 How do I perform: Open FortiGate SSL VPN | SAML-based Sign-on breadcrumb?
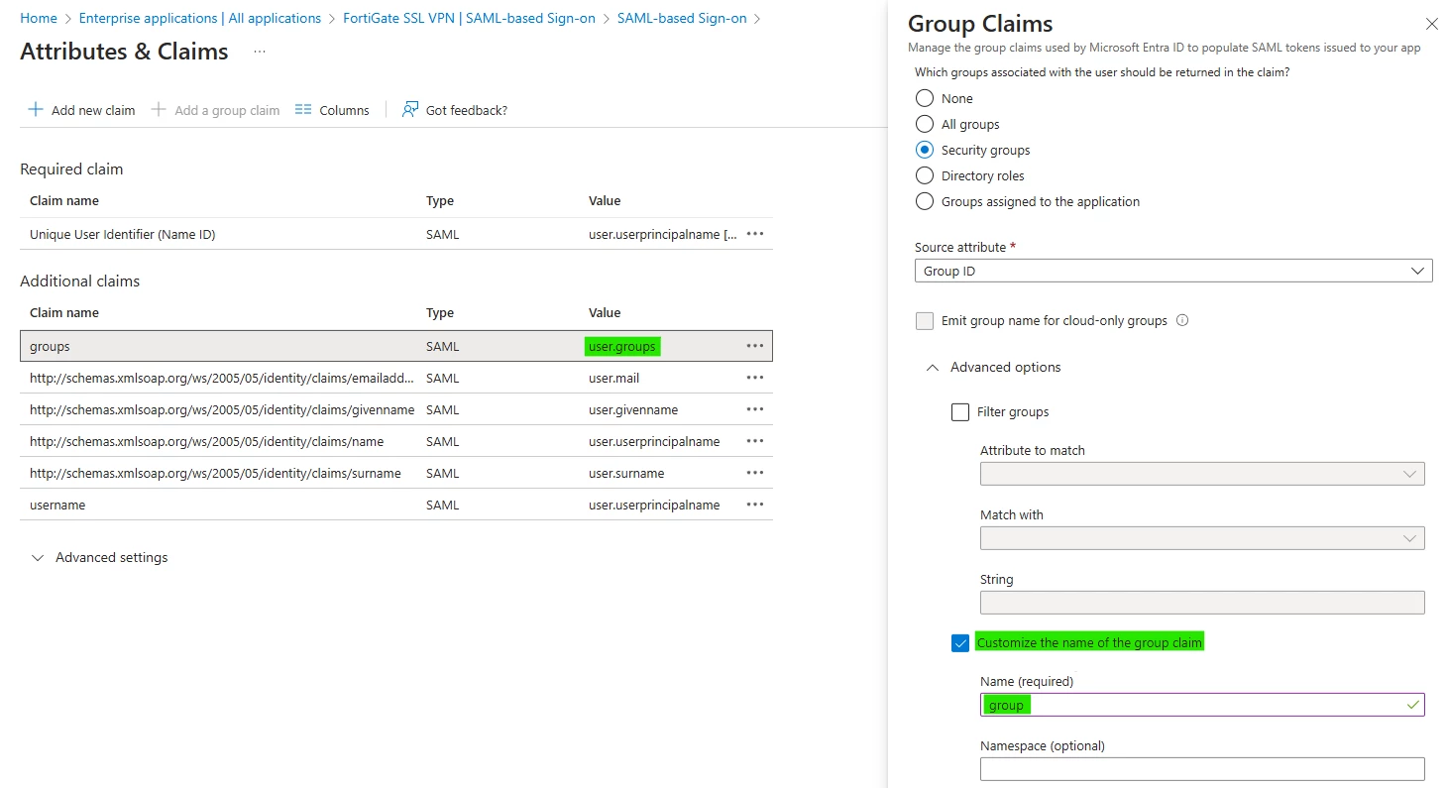469,18
